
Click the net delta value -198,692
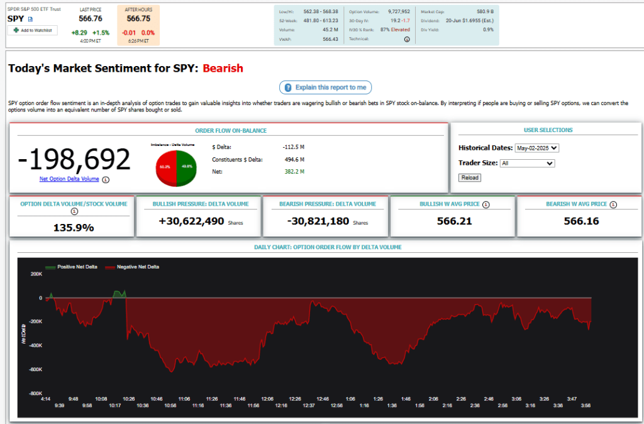74,159
